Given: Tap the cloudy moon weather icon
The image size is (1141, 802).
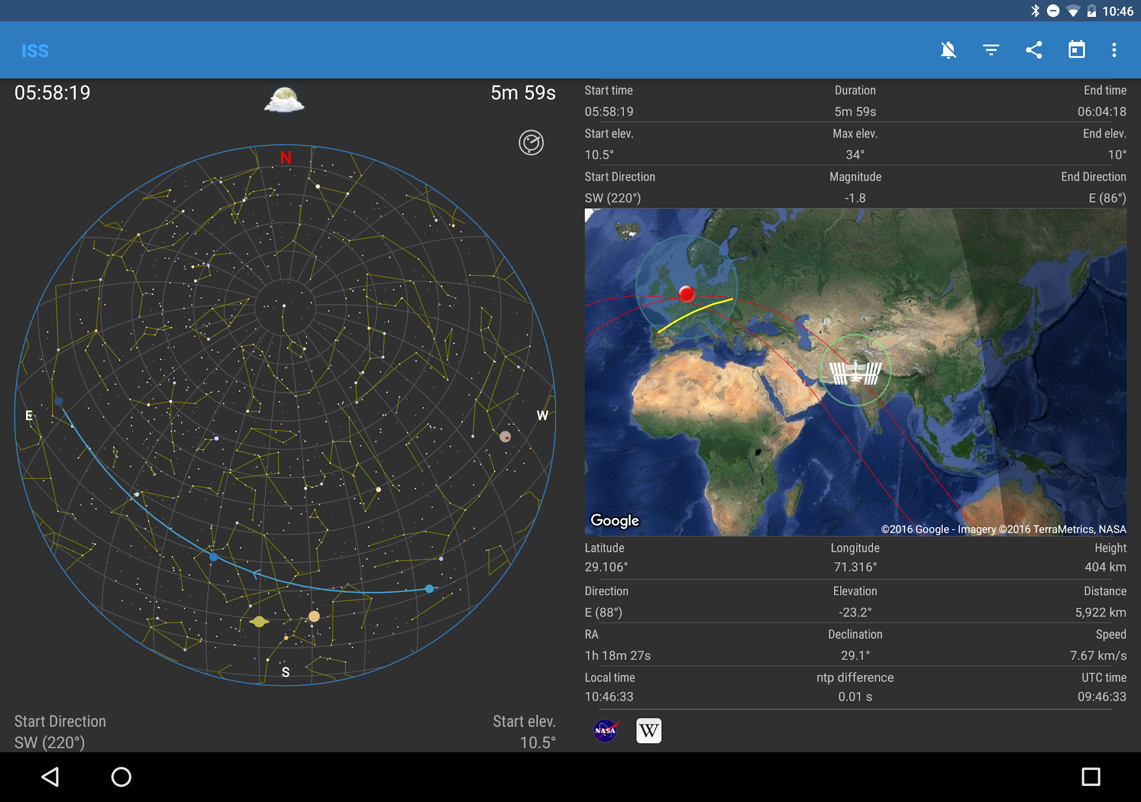Looking at the screenshot, I should point(284,100).
